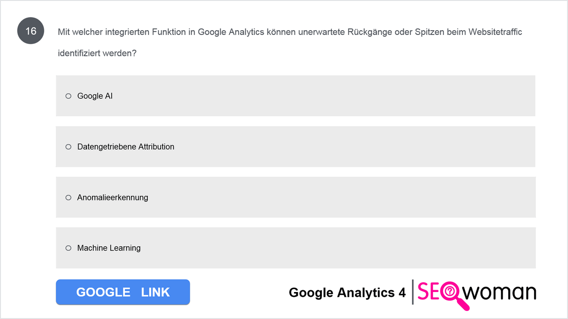Click the word LINK on blue button
Image resolution: width=568 pixels, height=319 pixels.
(155, 292)
